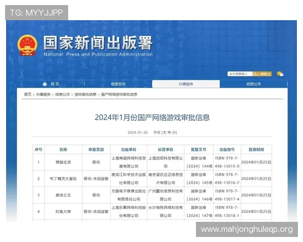Click operator 南京蓝讯五迈信息技术有限公司

[166, 178]
